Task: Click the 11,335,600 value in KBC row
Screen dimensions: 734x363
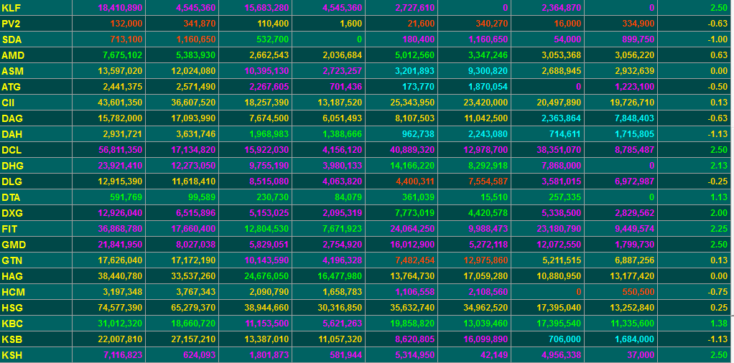Action: [x=633, y=324]
